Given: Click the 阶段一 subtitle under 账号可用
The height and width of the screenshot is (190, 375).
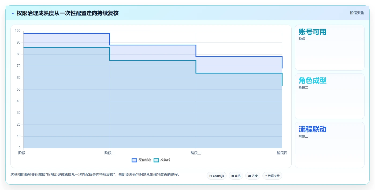Looking at the screenshot, I should [303, 39].
